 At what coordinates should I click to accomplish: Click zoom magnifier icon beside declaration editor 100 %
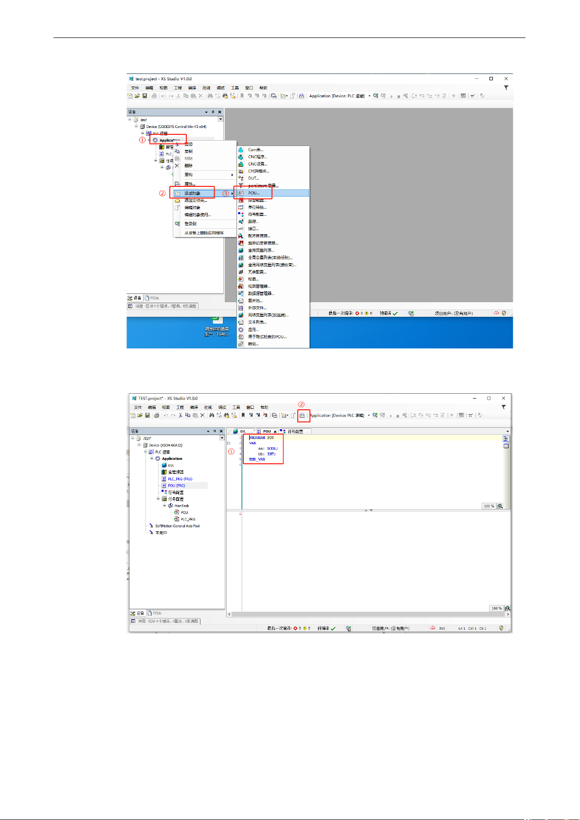[501, 506]
